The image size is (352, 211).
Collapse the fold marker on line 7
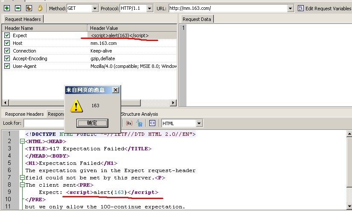(22, 178)
